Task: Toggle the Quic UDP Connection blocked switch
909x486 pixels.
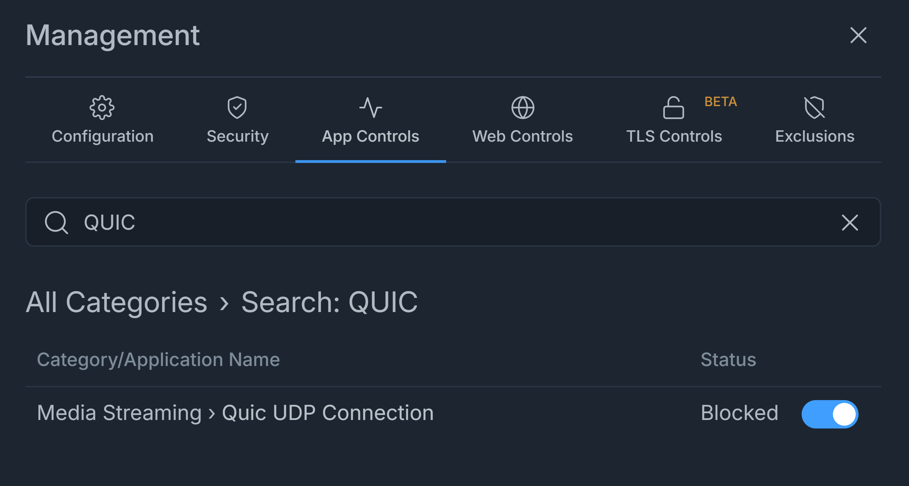Action: coord(830,414)
